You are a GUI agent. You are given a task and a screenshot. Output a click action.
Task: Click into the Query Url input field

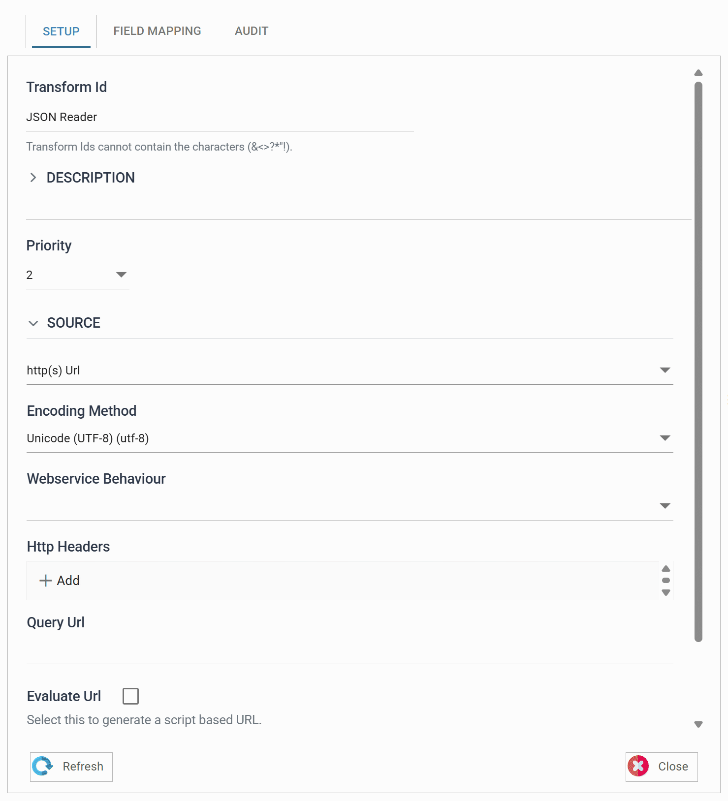350,649
